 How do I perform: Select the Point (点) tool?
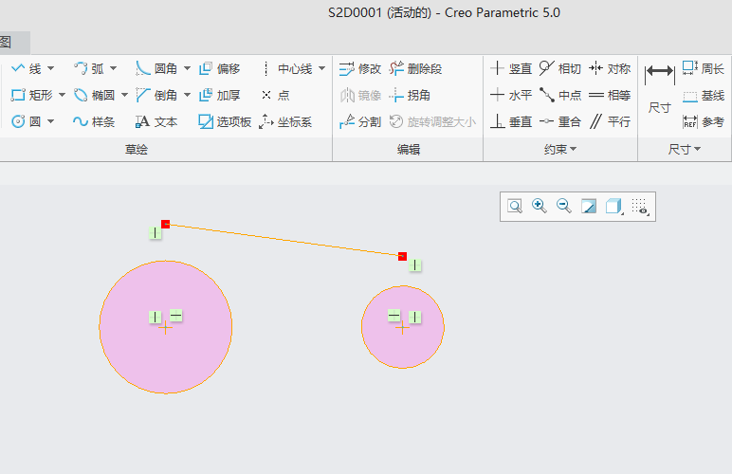[x=275, y=95]
